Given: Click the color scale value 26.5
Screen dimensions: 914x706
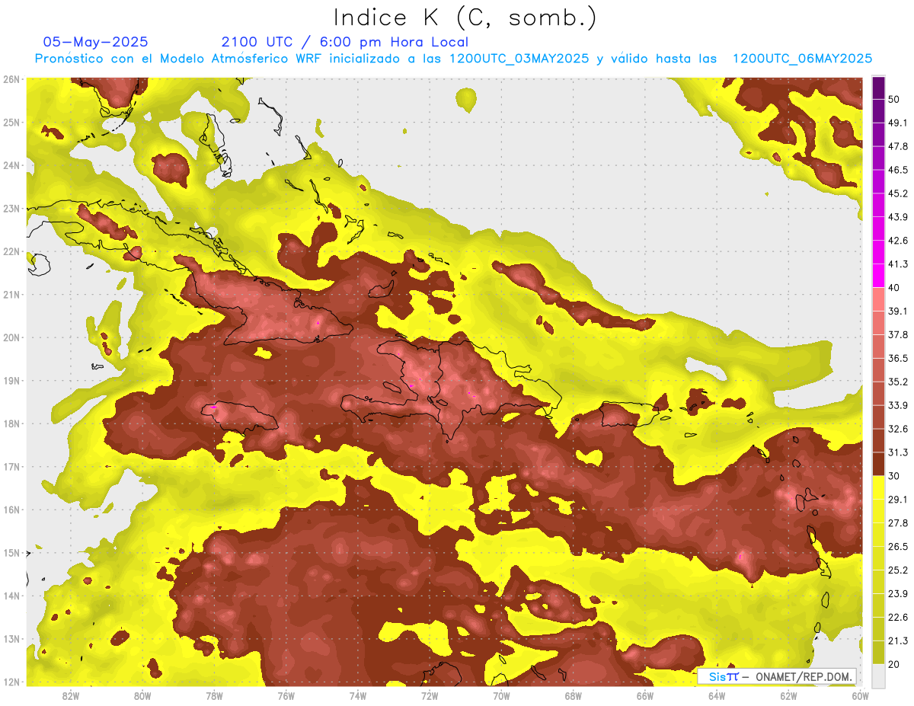Looking at the screenshot, I should tap(898, 547).
